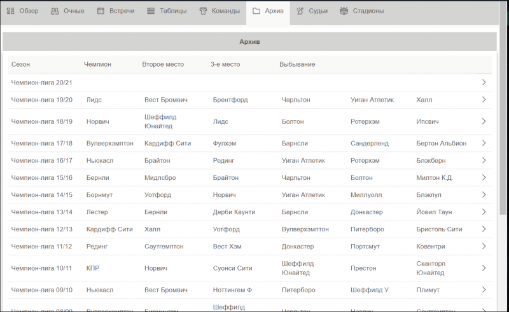Screen dimensions: 509x312
Task: Select the Чемпион-лига 14/15 season
Action: [x=41, y=195]
